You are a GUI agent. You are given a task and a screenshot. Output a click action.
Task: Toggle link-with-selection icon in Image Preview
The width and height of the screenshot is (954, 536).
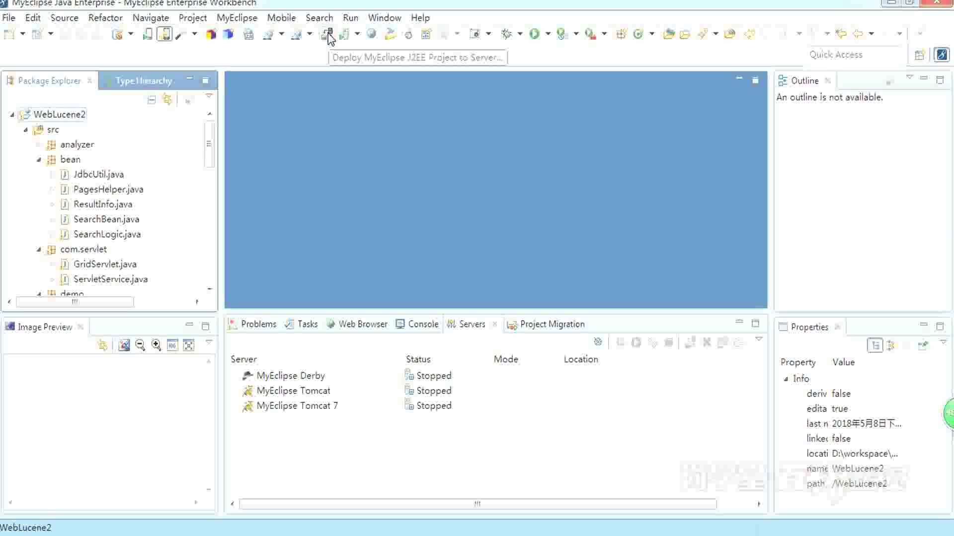102,345
